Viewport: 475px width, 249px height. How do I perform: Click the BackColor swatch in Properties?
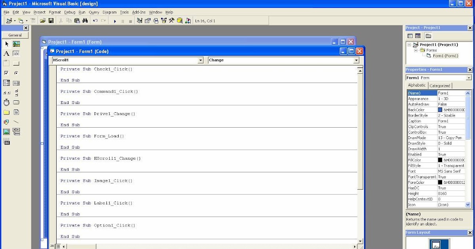click(440, 109)
